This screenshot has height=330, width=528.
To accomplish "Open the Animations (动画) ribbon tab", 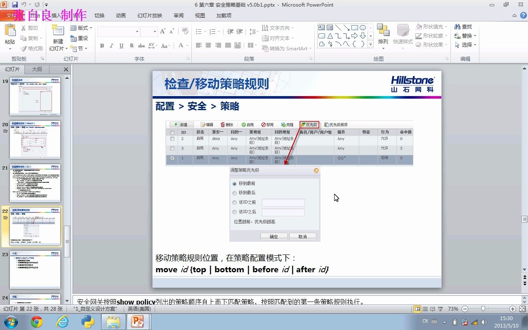I will click(x=121, y=15).
